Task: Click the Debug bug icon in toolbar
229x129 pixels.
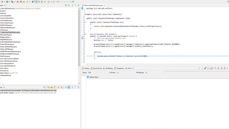Action: click(2, 2)
